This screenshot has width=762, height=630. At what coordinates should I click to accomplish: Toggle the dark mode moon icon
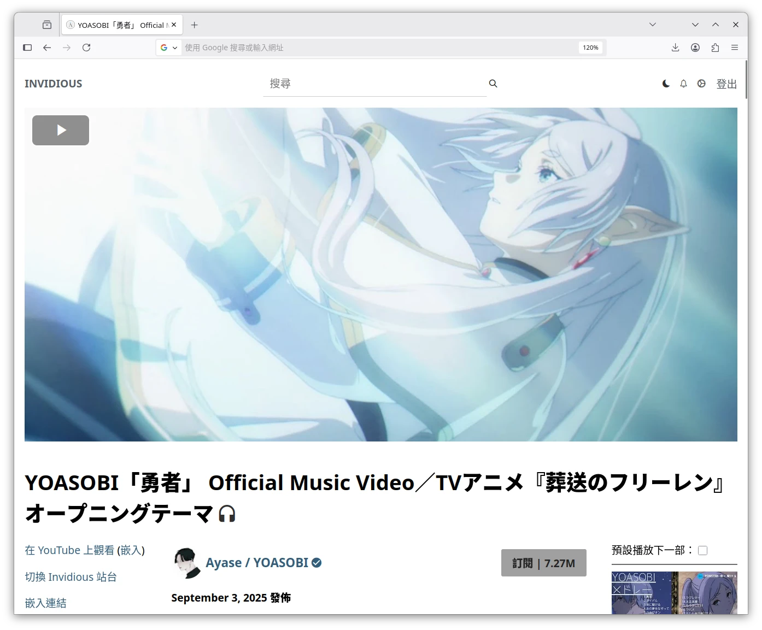point(666,84)
